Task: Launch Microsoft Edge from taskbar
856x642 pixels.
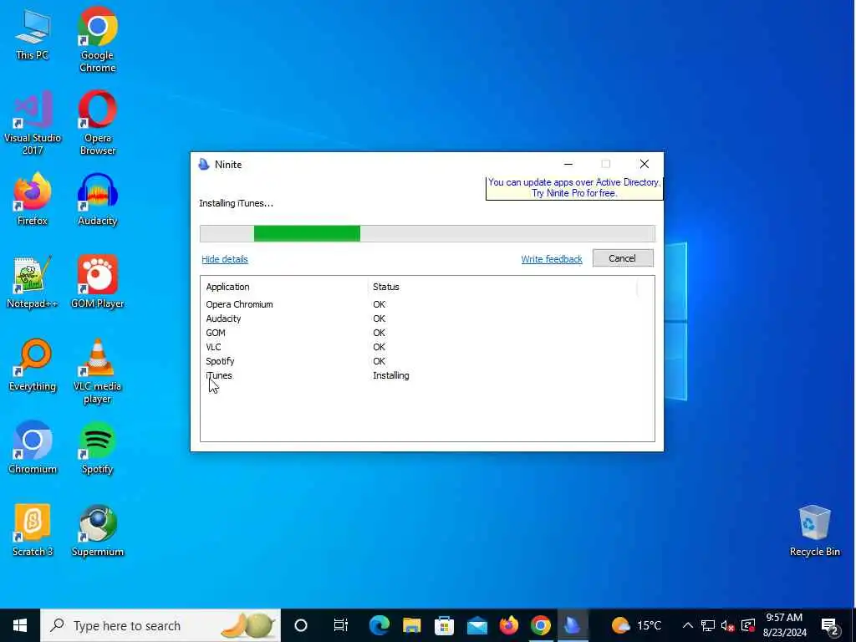Action: [x=380, y=625]
